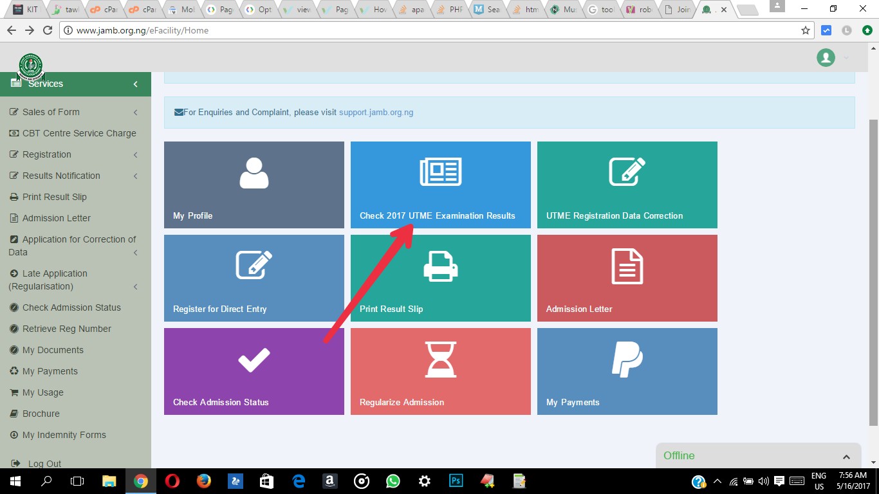The height and width of the screenshot is (494, 879).
Task: Open Photoshop from the taskbar
Action: [456, 481]
